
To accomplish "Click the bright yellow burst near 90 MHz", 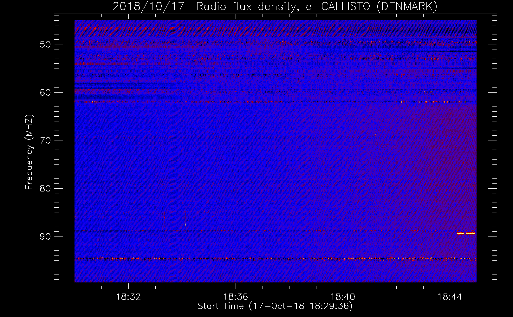I will [x=466, y=233].
